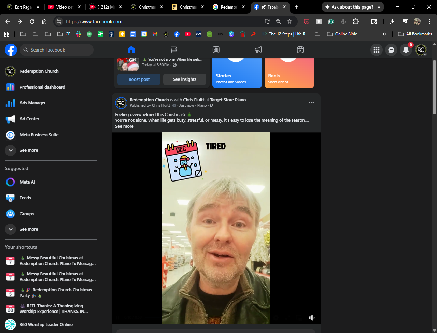The width and height of the screenshot is (437, 333).
Task: Open the post's three-dot options menu
Action: click(x=311, y=103)
